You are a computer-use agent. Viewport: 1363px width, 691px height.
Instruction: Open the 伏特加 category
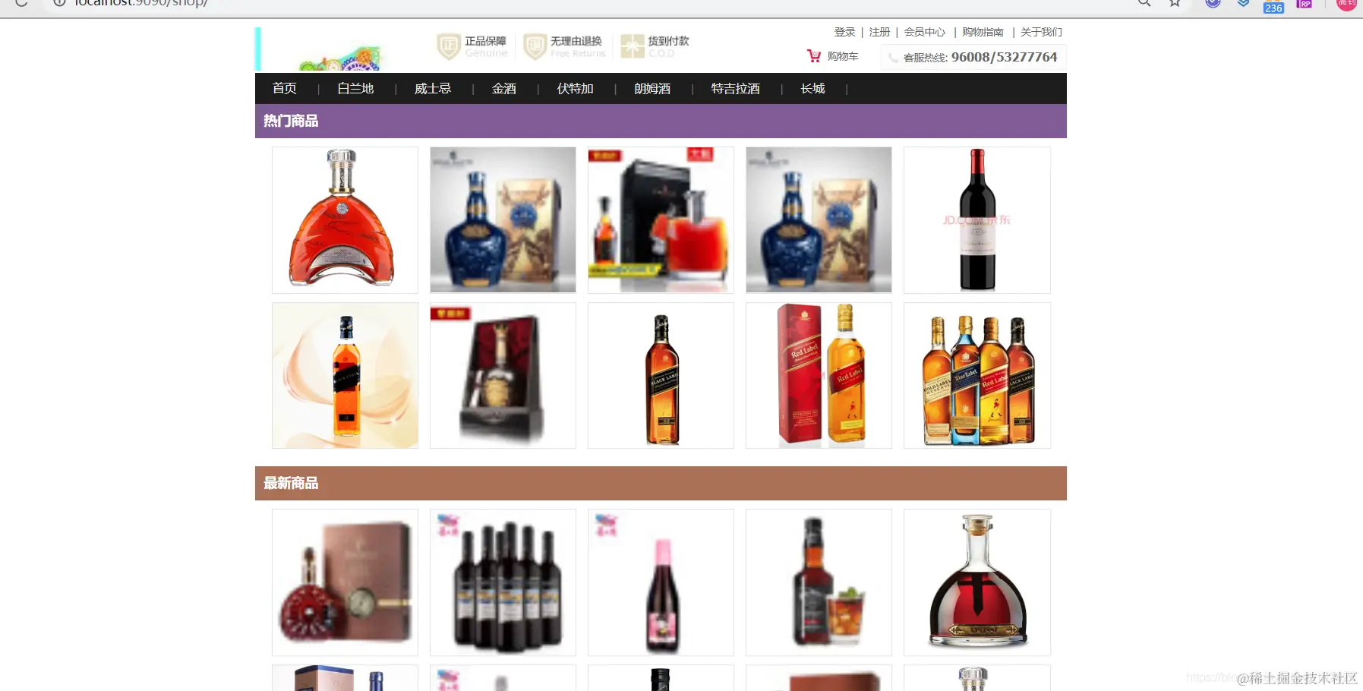pos(575,89)
